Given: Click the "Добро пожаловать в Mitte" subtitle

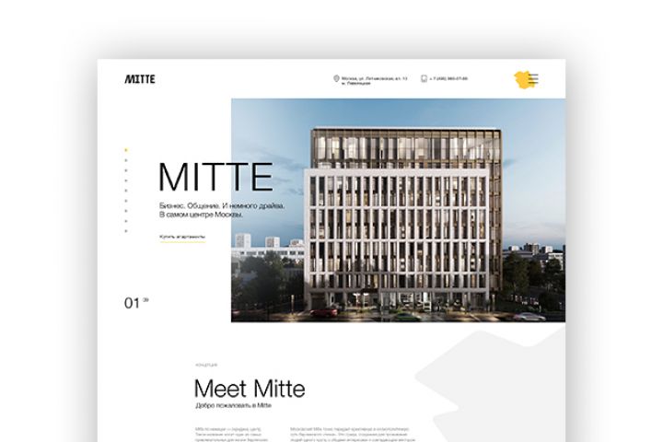Looking at the screenshot, I should (233, 405).
